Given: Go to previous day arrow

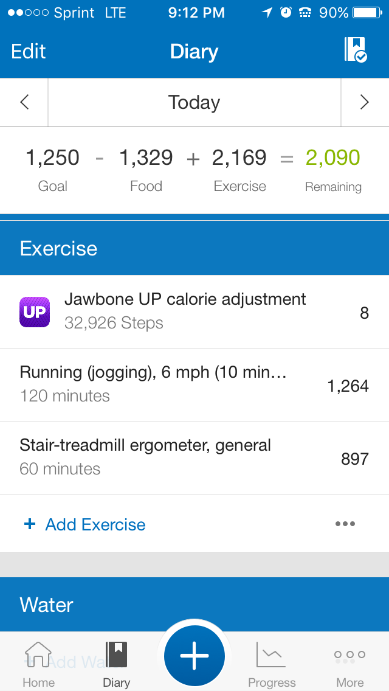Looking at the screenshot, I should coord(24,102).
